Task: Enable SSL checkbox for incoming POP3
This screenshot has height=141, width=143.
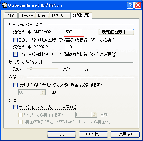Action: pos(15,55)
